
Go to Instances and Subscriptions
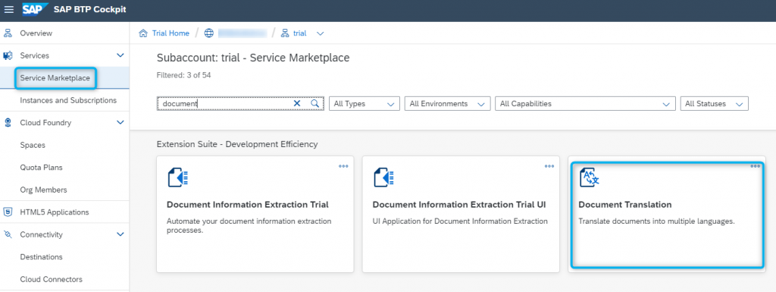(x=68, y=100)
